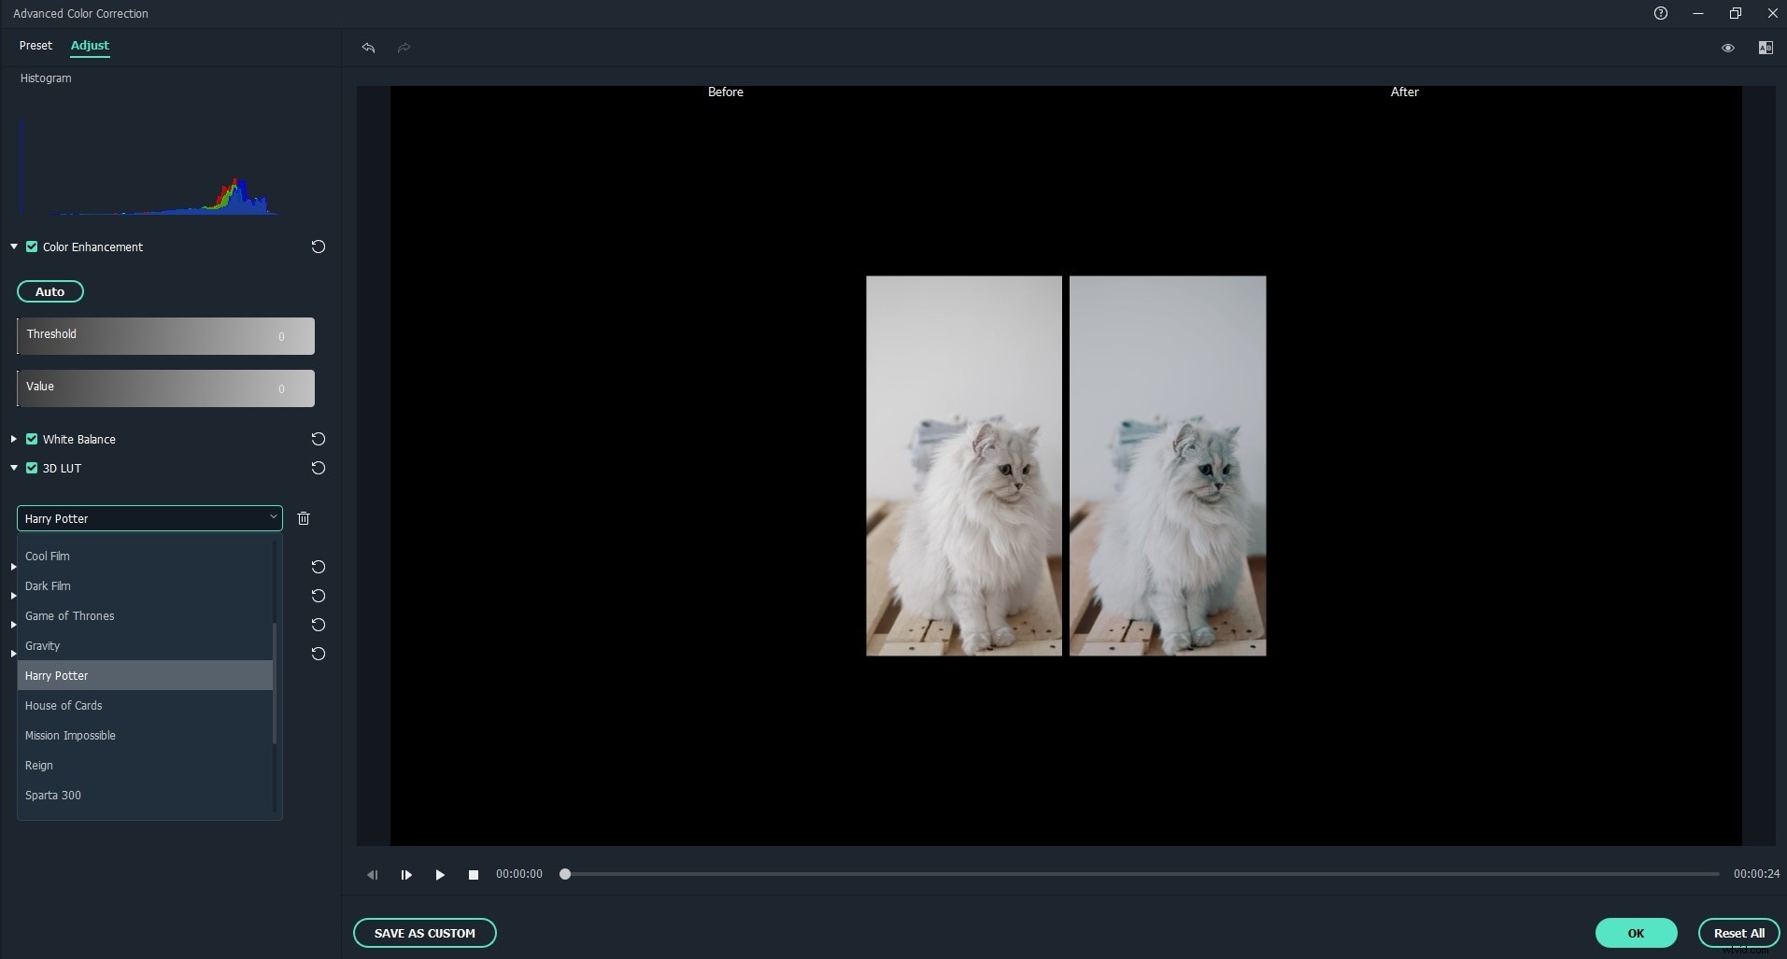This screenshot has width=1787, height=959.
Task: Reset the 3D LUT settings
Action: tap(318, 468)
